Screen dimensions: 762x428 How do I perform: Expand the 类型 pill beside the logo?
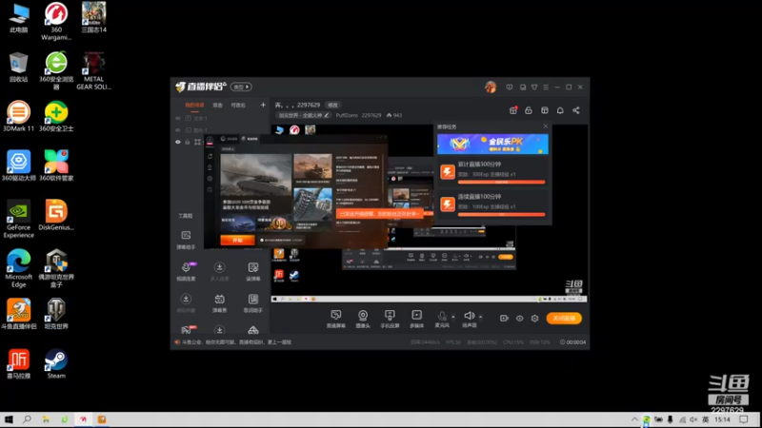(x=241, y=87)
